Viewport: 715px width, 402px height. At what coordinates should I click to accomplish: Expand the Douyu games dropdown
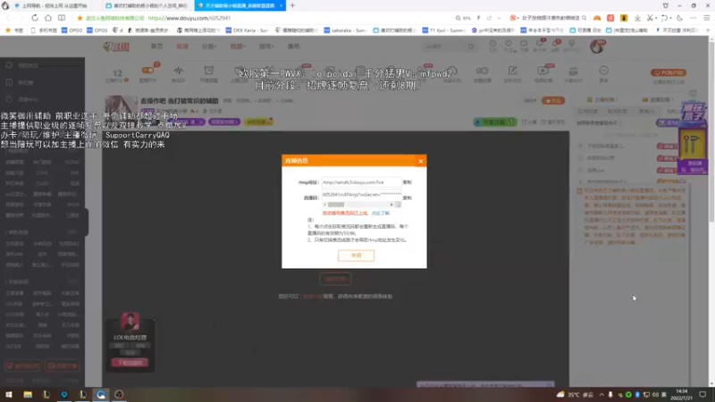click(266, 46)
